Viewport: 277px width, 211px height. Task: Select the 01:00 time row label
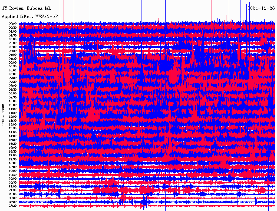tap(13, 31)
